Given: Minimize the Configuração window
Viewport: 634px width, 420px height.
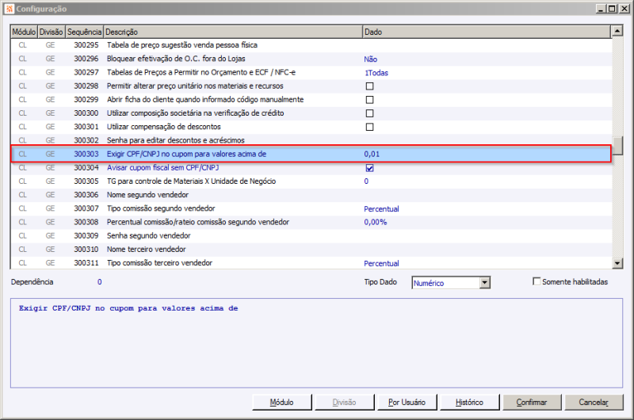Looking at the screenshot, I should coord(602,9).
